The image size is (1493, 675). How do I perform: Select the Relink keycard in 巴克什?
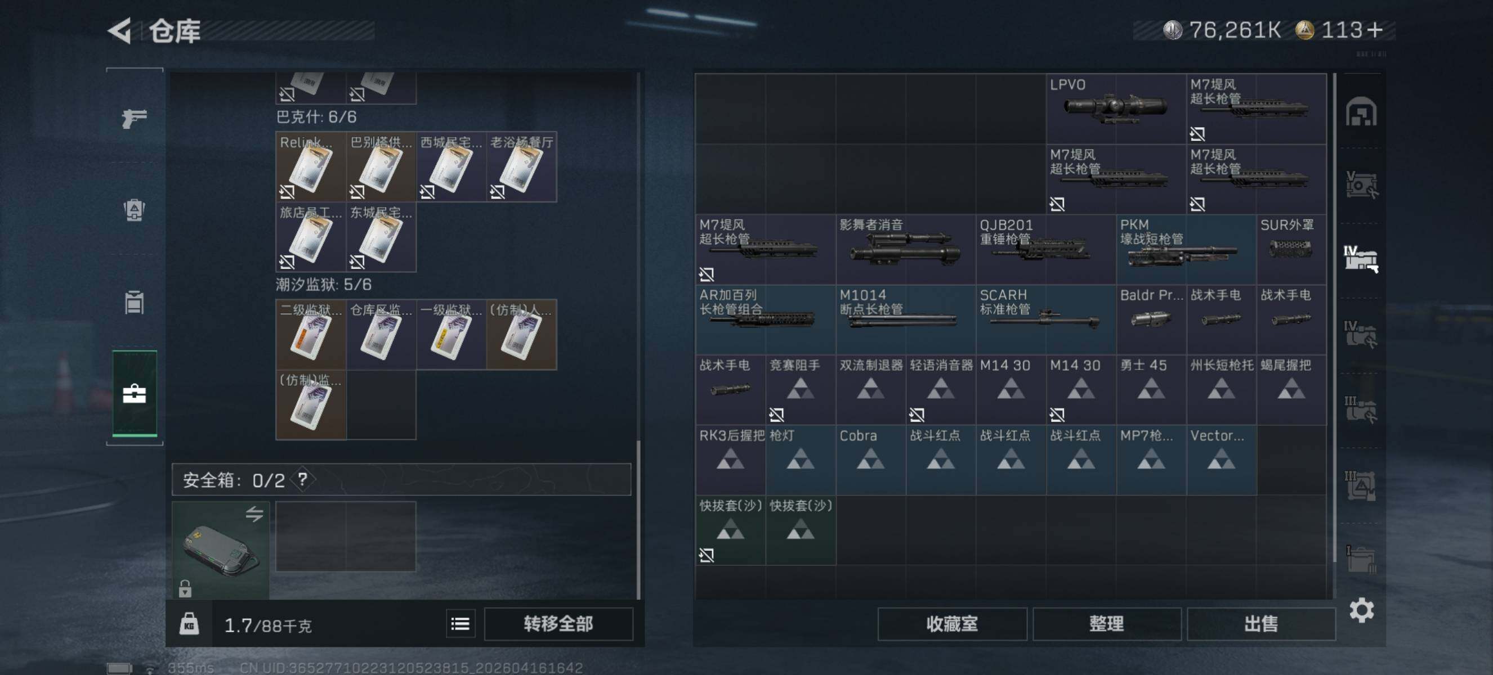click(311, 166)
